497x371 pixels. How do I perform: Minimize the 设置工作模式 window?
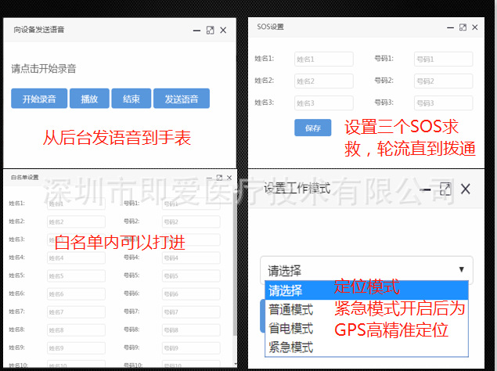425,189
